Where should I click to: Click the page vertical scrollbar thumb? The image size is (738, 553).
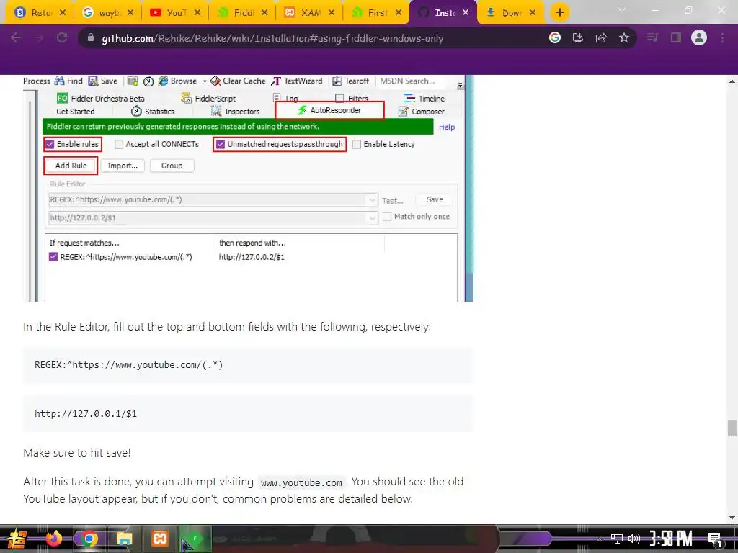[x=732, y=428]
